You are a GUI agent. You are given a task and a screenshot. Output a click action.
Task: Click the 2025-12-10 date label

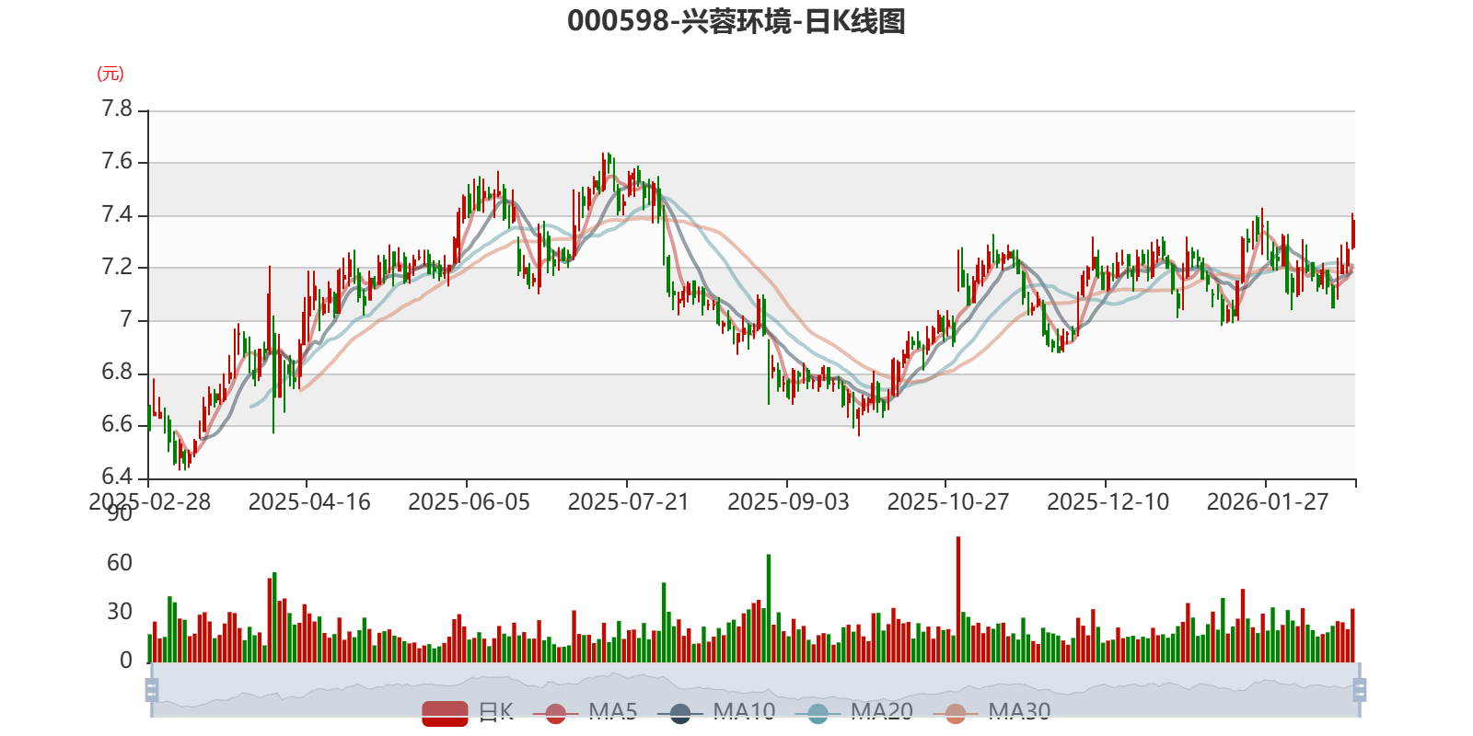(x=1108, y=502)
